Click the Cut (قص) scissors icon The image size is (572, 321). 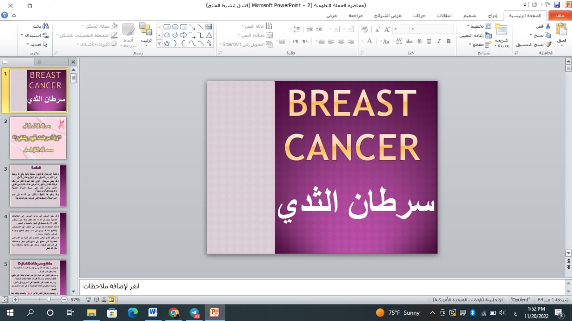point(548,26)
